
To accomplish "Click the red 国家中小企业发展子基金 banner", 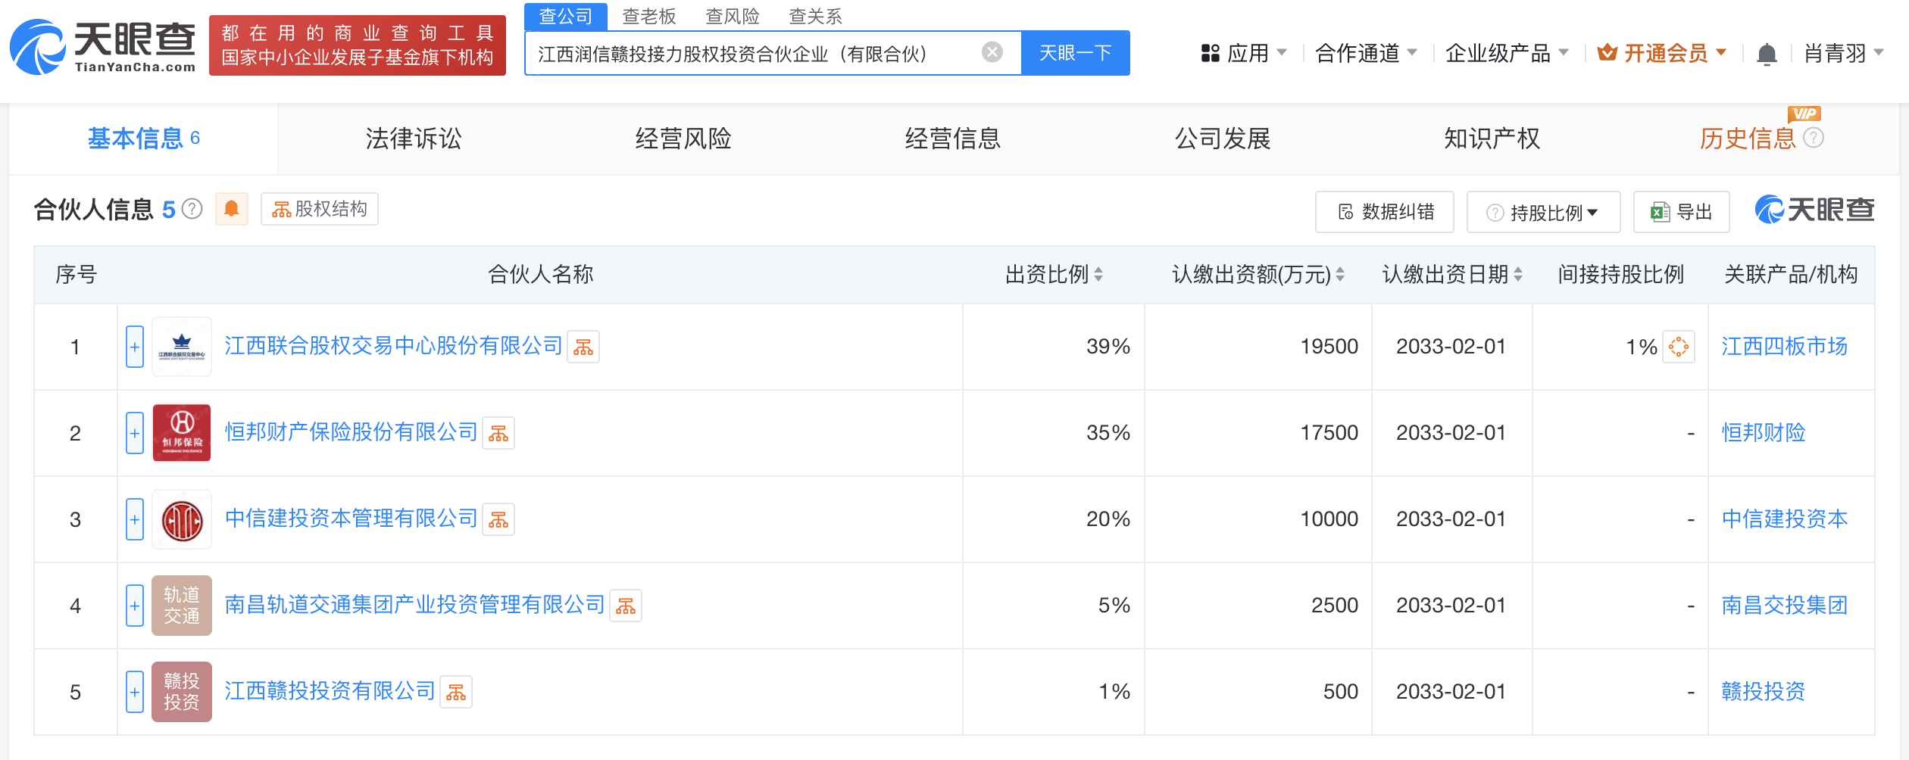I will click(x=358, y=45).
